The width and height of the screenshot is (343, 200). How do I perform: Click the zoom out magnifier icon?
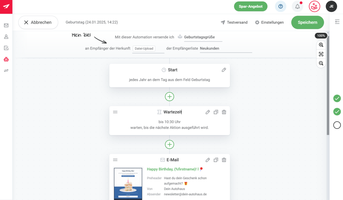(x=321, y=63)
